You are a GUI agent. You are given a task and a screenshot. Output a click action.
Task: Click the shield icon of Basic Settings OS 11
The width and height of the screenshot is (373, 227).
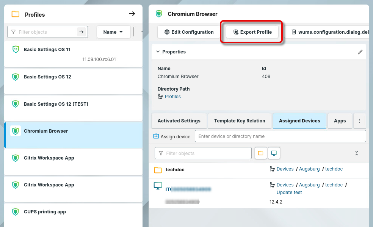point(16,50)
